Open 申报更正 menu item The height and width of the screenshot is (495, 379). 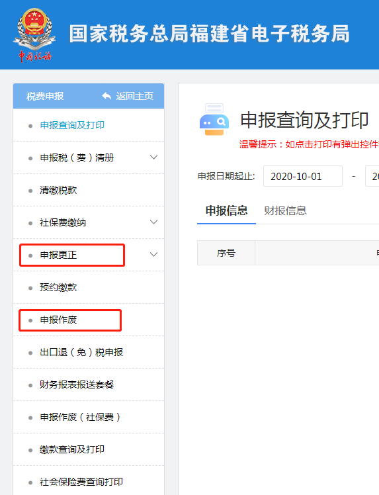click(58, 255)
